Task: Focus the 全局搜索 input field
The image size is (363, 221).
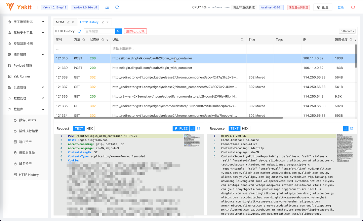Action: pyautogui.click(x=99, y=31)
